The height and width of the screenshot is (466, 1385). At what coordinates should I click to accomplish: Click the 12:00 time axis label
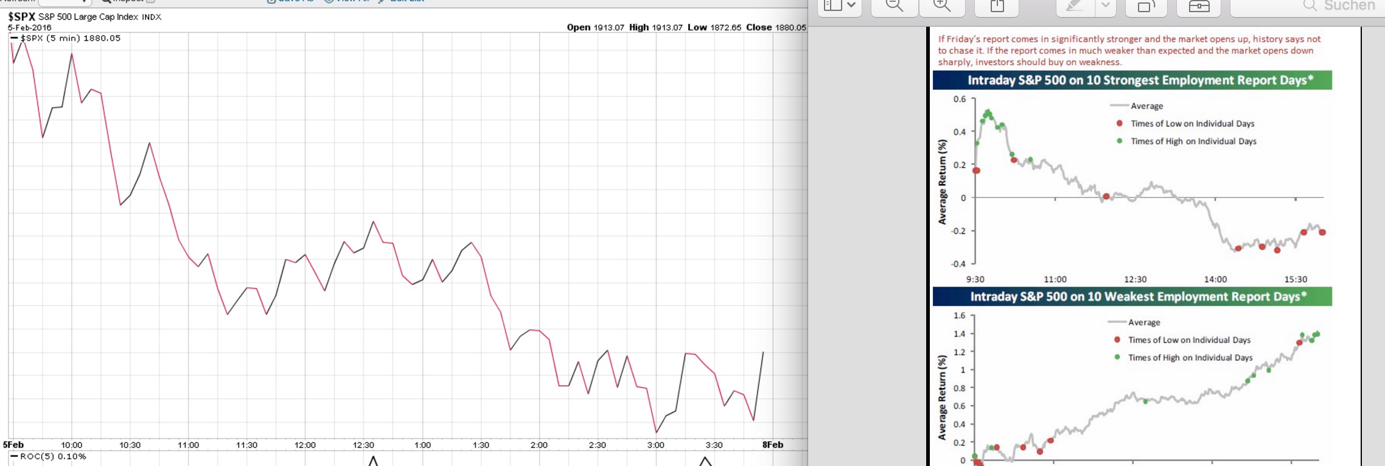coord(305,445)
